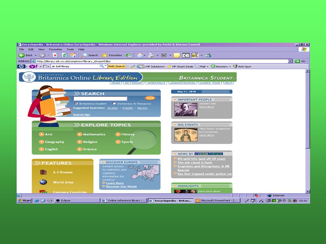Click the orange GO search button
The width and height of the screenshot is (326, 244).
tap(150, 98)
